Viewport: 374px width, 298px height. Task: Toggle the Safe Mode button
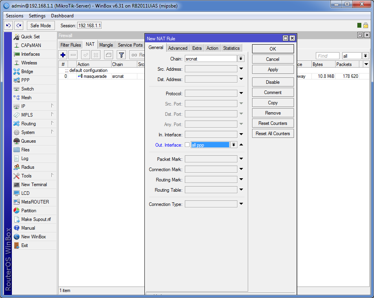point(40,25)
